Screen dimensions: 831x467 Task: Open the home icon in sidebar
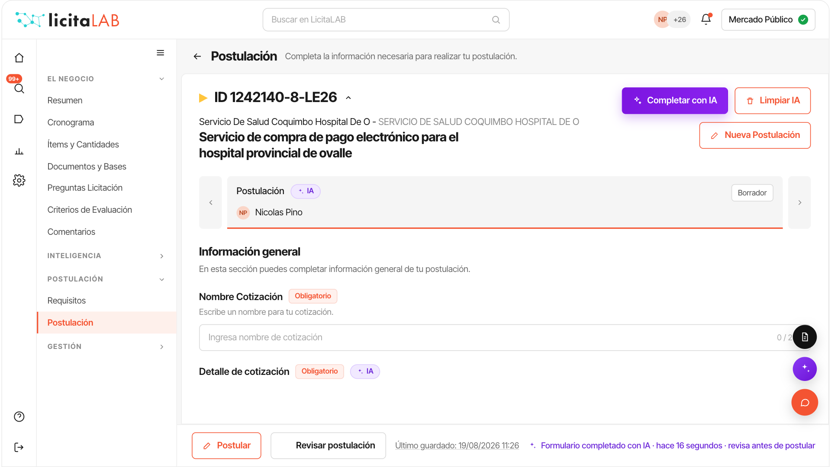click(x=19, y=58)
